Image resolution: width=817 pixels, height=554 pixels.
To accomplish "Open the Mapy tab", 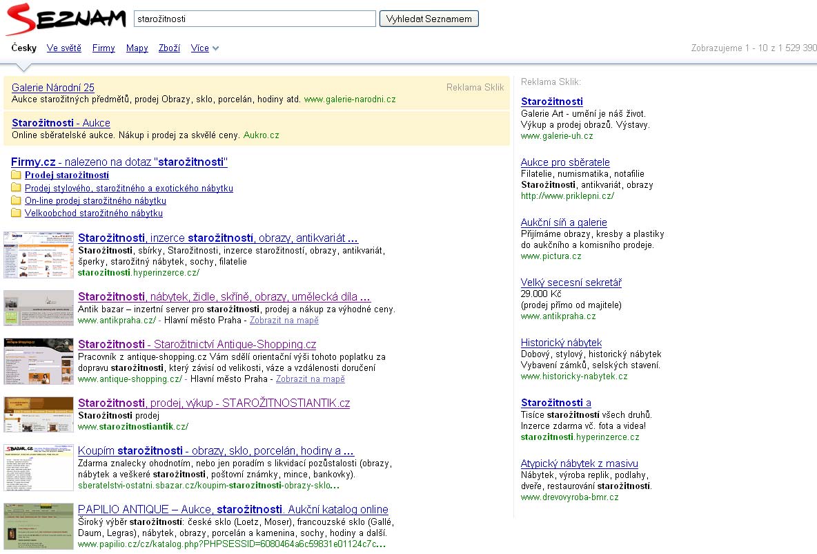I will point(137,48).
